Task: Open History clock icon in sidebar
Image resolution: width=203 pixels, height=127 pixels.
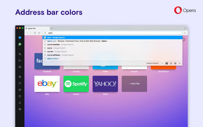Action: [20, 96]
